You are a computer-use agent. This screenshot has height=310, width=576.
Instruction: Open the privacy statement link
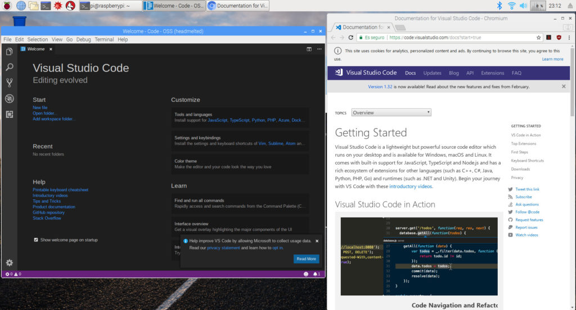223,248
